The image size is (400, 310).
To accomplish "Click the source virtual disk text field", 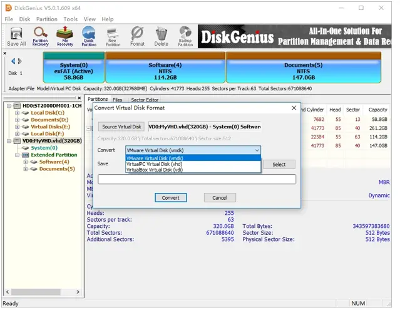I will [204, 127].
